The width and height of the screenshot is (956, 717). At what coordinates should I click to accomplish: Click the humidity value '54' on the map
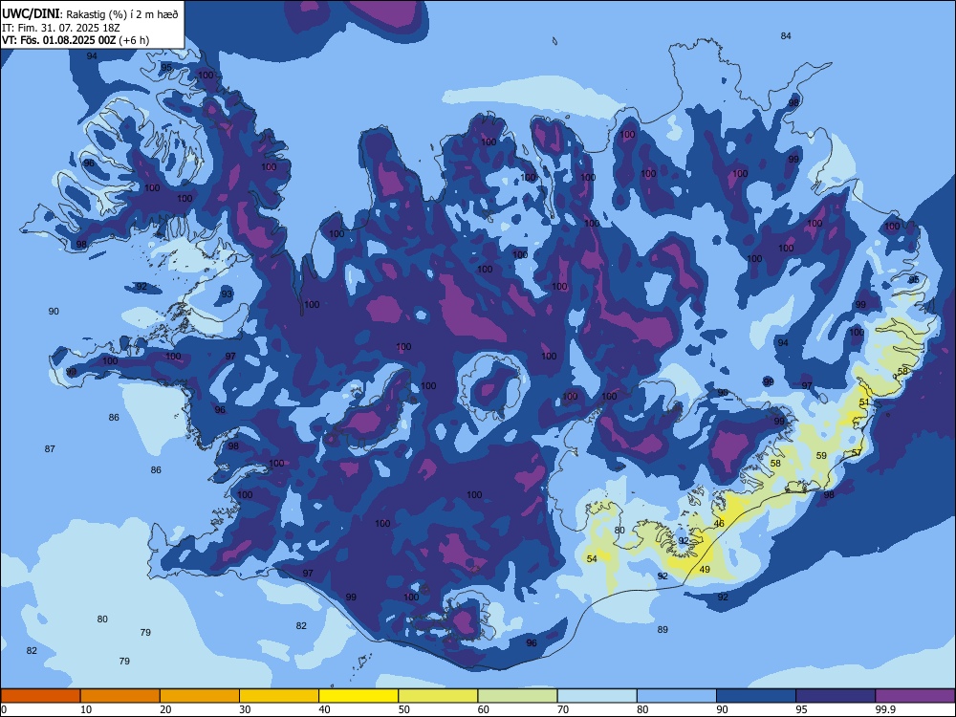pyautogui.click(x=592, y=559)
